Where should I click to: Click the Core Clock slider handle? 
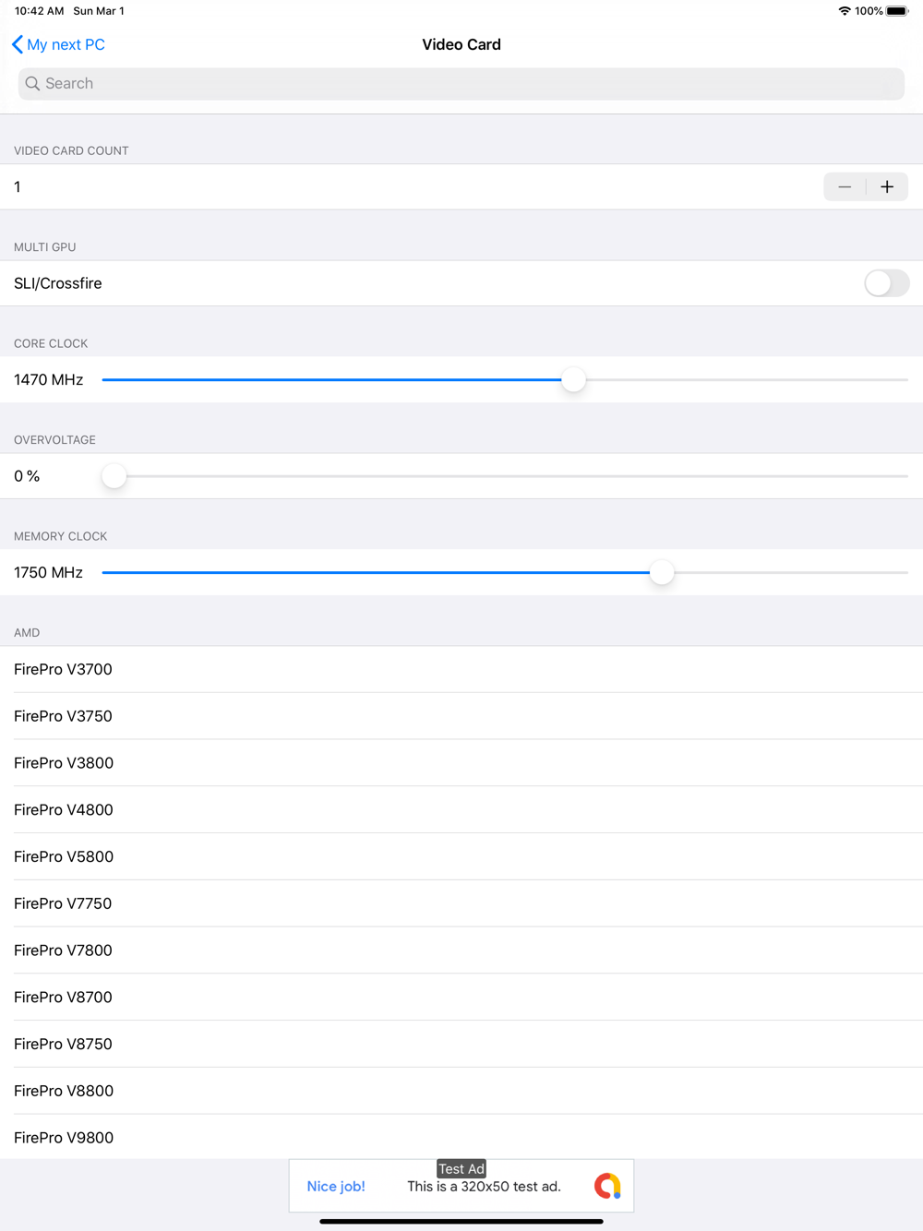[573, 379]
